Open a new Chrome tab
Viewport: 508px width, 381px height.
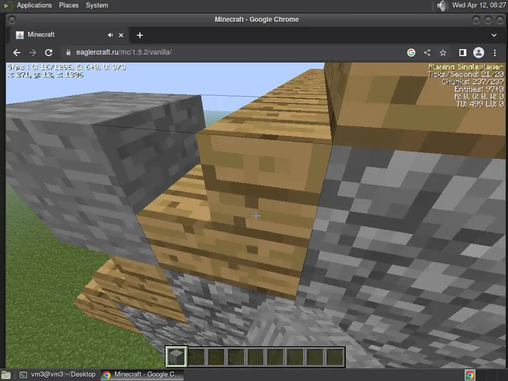tap(139, 35)
